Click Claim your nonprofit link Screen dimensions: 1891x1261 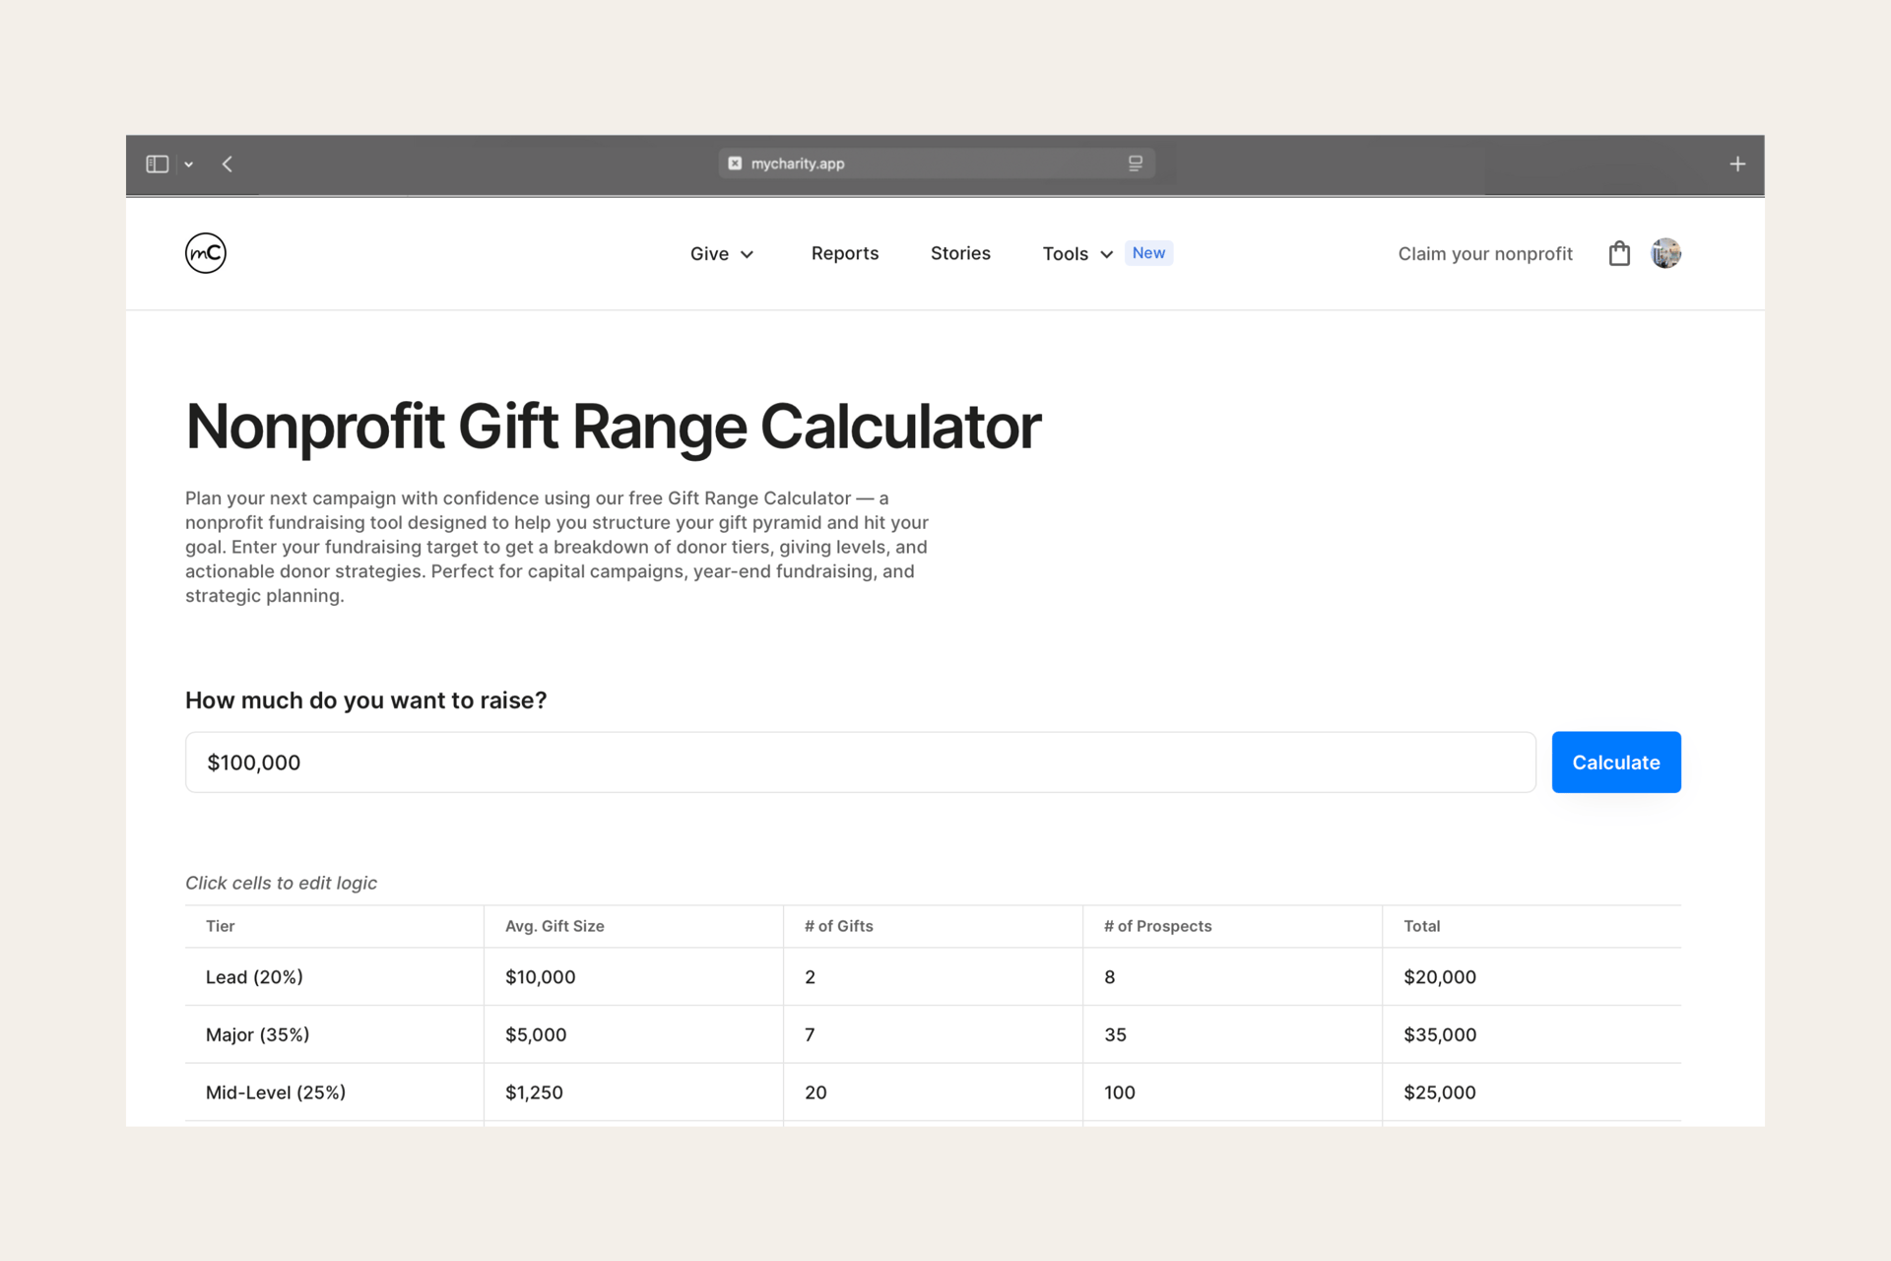(1484, 254)
